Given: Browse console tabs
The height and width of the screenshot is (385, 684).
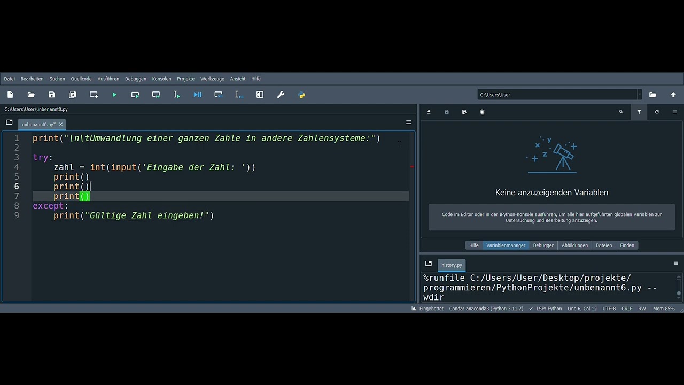Looking at the screenshot, I should coord(429,264).
